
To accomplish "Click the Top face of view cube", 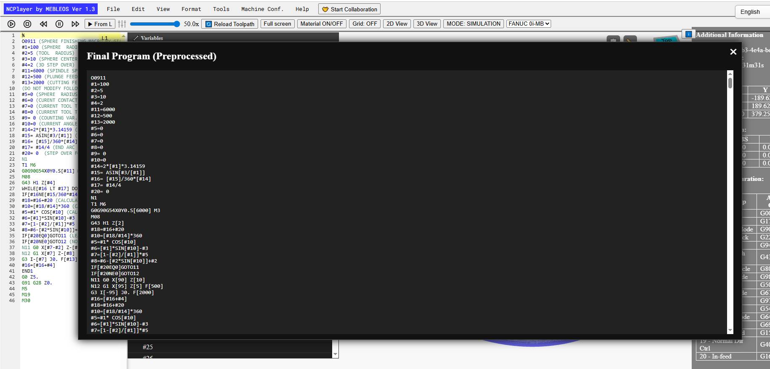I will (666, 40).
